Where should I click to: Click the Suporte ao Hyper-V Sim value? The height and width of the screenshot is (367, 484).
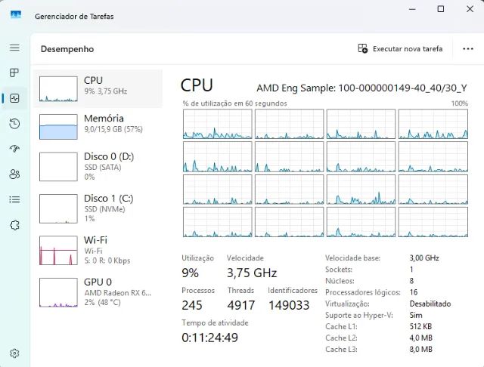416,315
